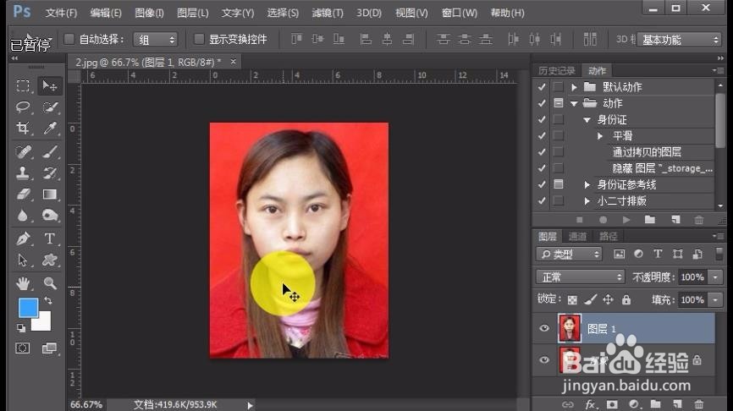Screen dimensions: 733x411
Task: Enable the 显示变换控件 checkbox
Action: tap(199, 39)
